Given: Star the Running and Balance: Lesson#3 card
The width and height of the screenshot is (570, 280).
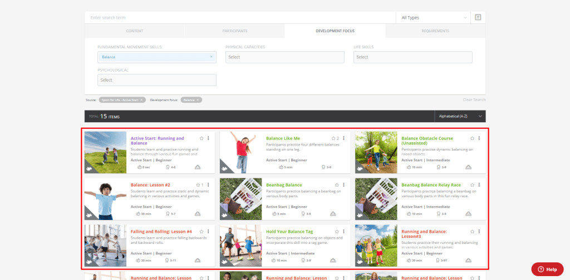Looking at the screenshot, I should (x=472, y=232).
